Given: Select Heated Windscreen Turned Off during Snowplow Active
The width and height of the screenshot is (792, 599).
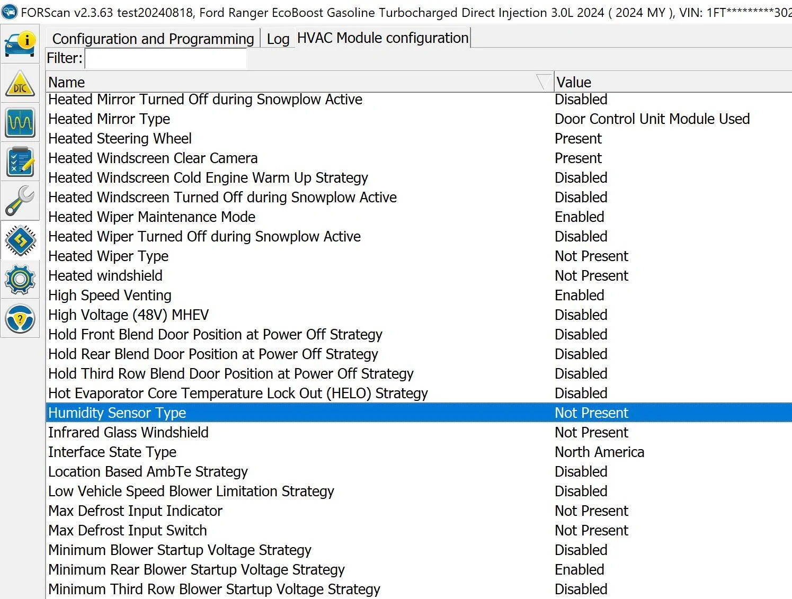Looking at the screenshot, I should [x=419, y=197].
